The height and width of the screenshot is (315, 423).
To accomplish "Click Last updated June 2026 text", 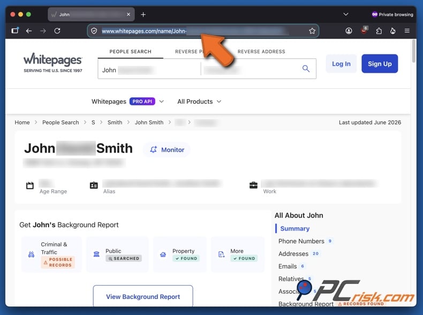I will point(370,122).
